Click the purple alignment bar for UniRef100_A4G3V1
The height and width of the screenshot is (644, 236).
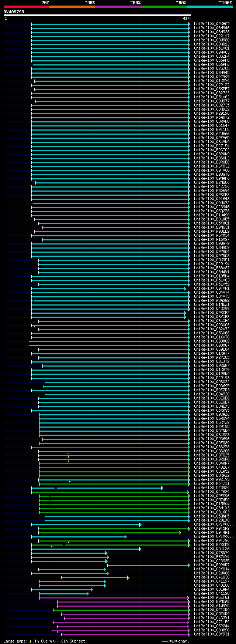tap(127, 618)
